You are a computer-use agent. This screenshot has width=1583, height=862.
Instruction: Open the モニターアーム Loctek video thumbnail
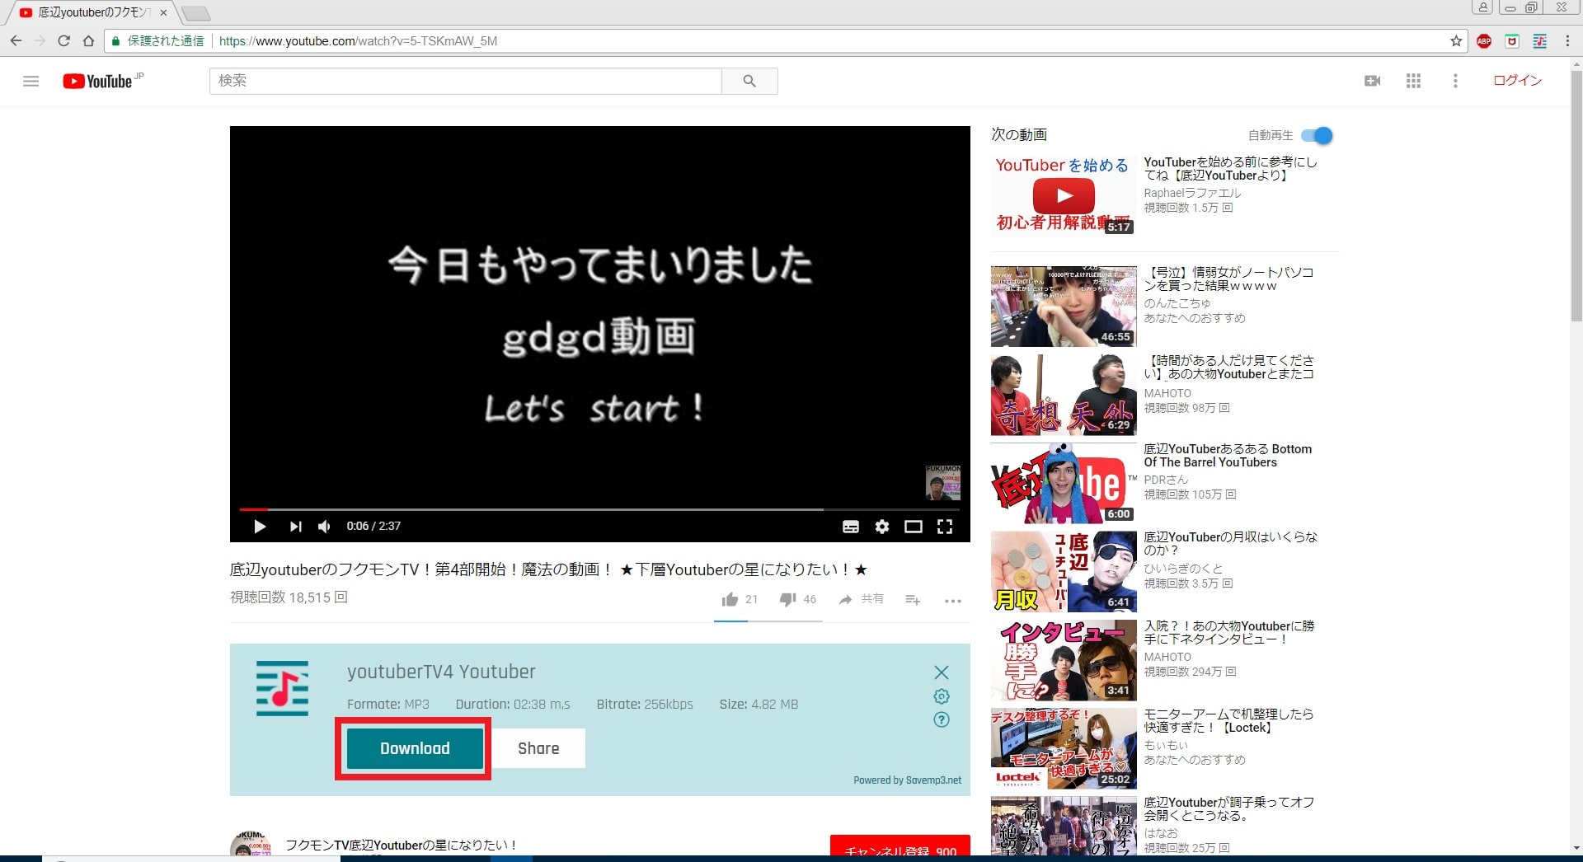[1064, 748]
